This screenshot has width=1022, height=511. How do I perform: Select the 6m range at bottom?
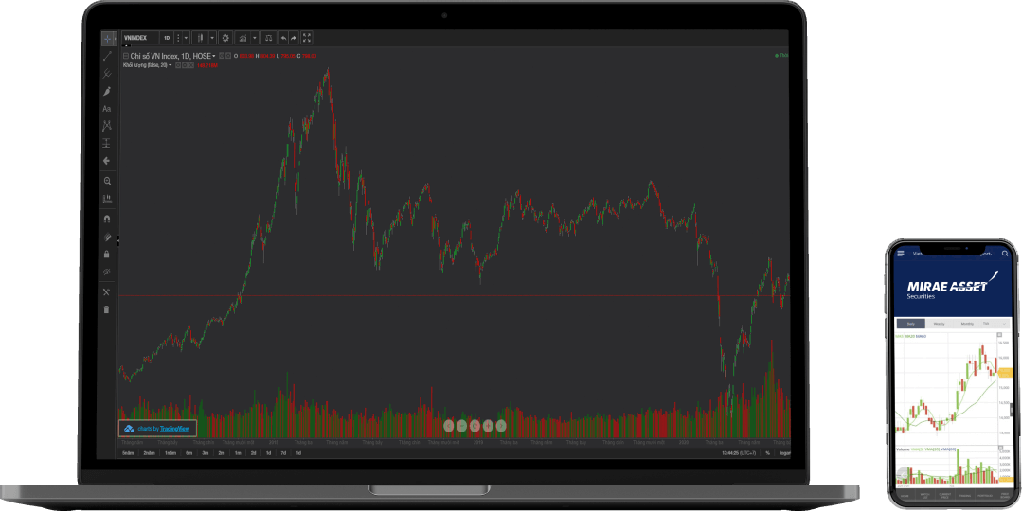189,453
